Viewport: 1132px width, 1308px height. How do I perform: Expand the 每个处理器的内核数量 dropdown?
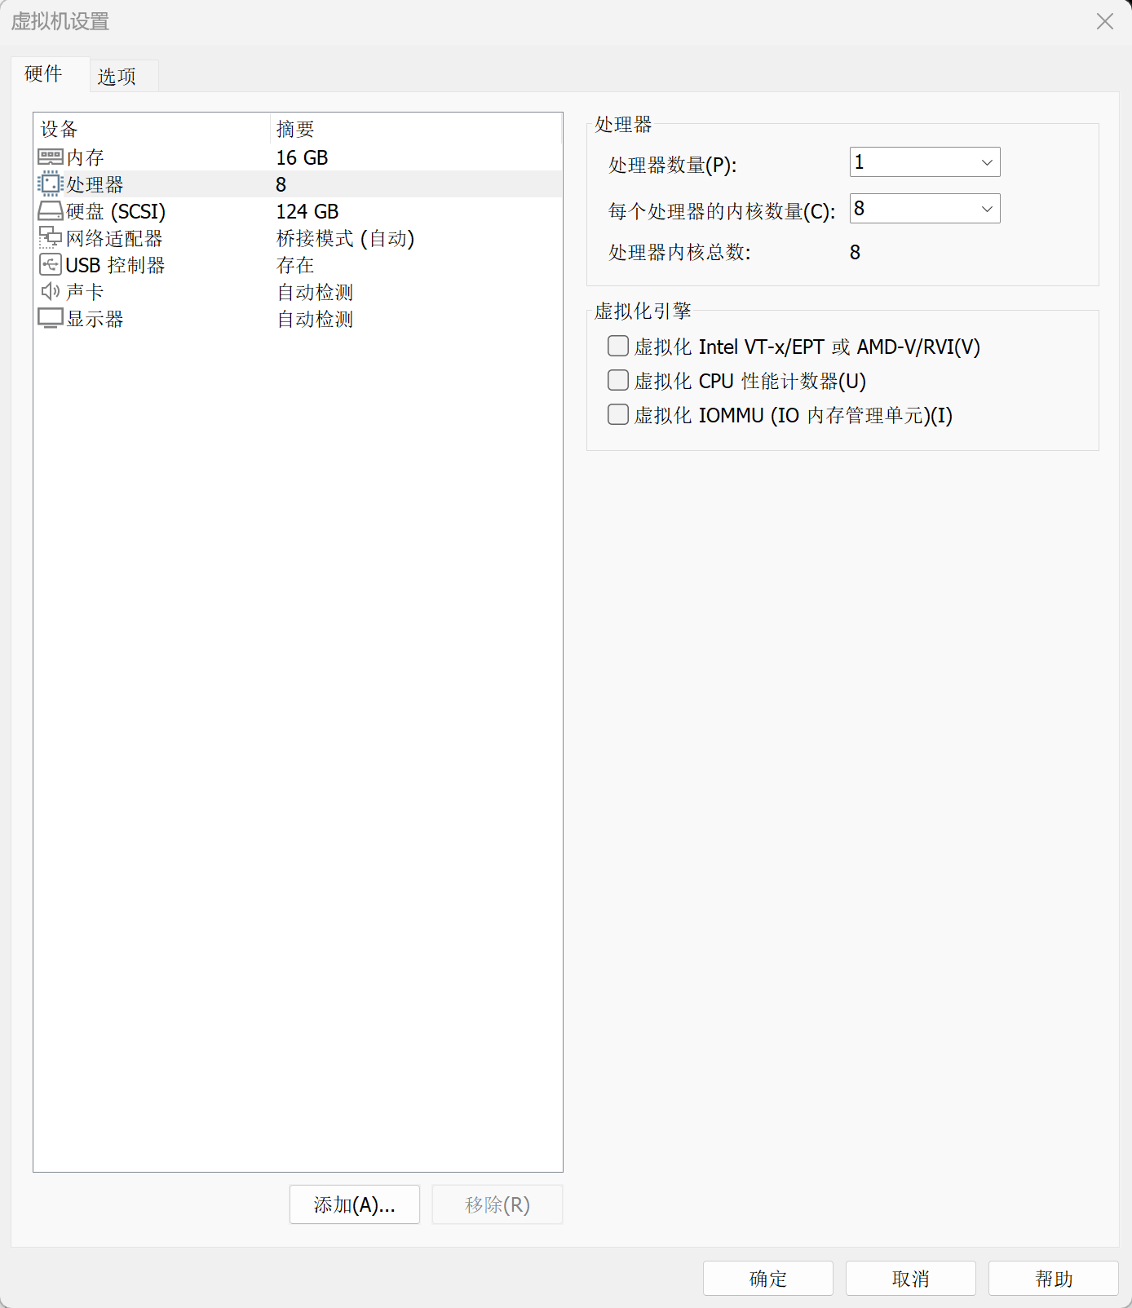pyautogui.click(x=924, y=209)
